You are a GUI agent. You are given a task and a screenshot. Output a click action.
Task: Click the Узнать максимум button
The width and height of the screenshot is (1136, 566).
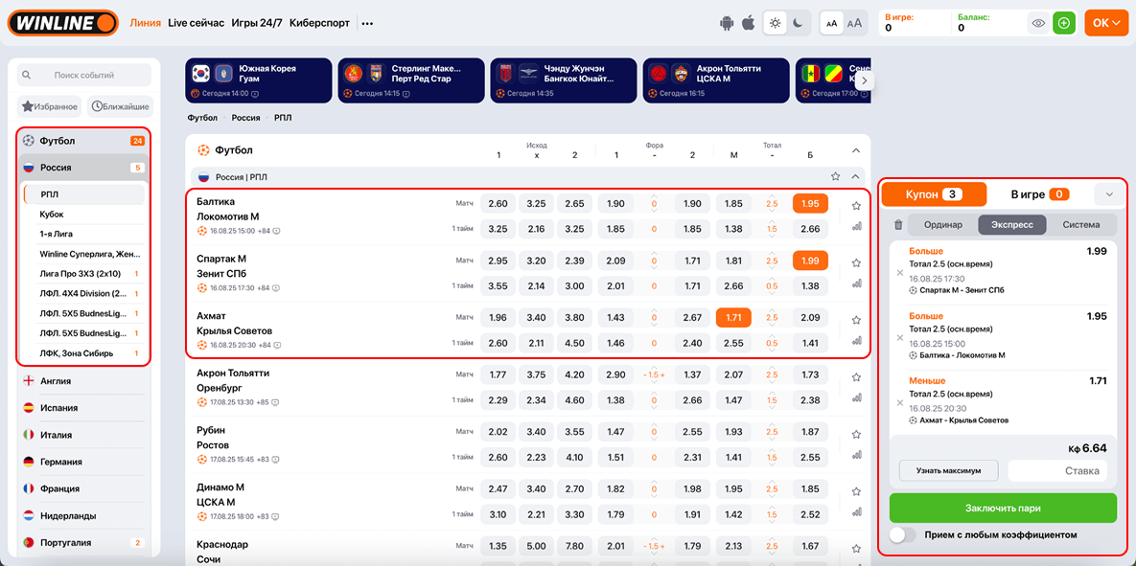coord(948,470)
